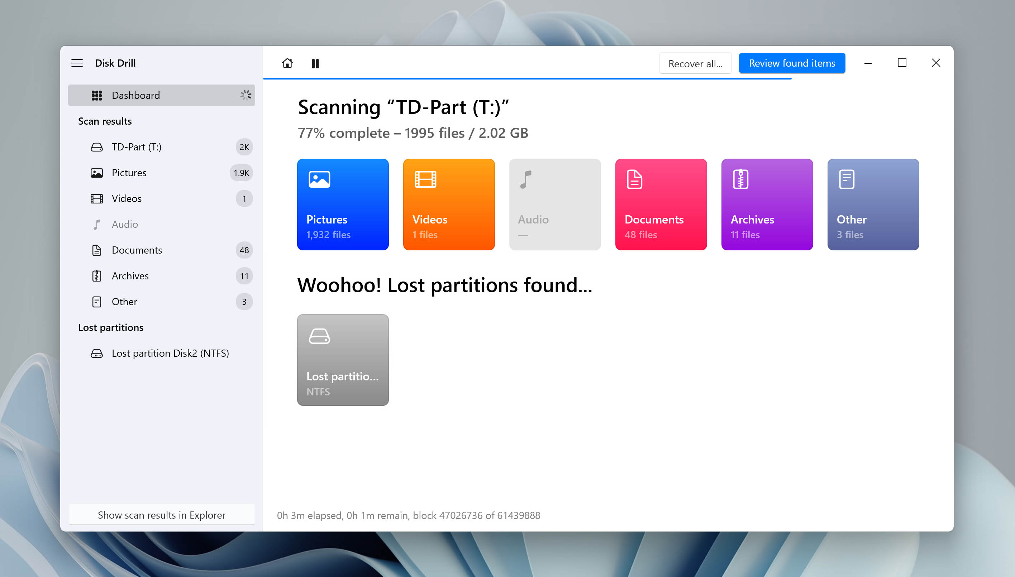This screenshot has height=577, width=1015.
Task: Open TD-Part (T:) scan results
Action: click(x=161, y=147)
